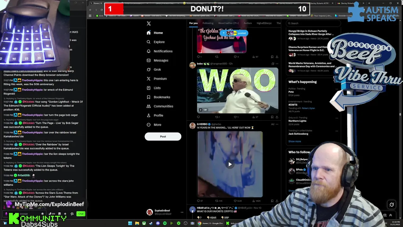Click the X Search field
This screenshot has width=403, height=227.
coord(313,23)
